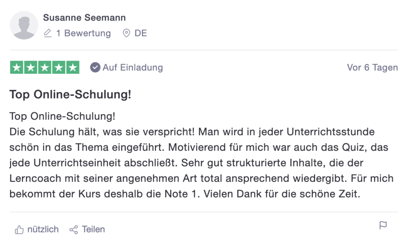This screenshot has width=411, height=242.
Task: Mark the review as nützlich
Action: [x=42, y=229]
